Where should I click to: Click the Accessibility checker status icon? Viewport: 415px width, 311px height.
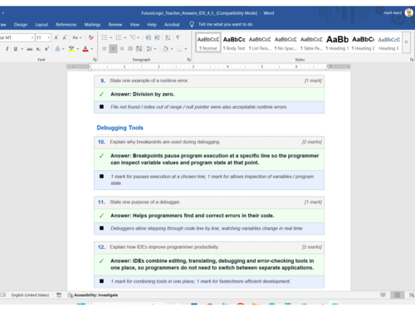point(71,295)
